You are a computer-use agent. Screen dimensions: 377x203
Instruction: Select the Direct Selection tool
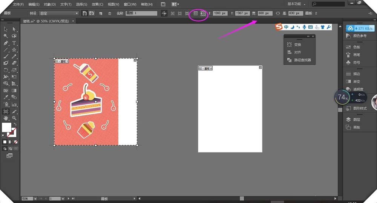point(14,29)
